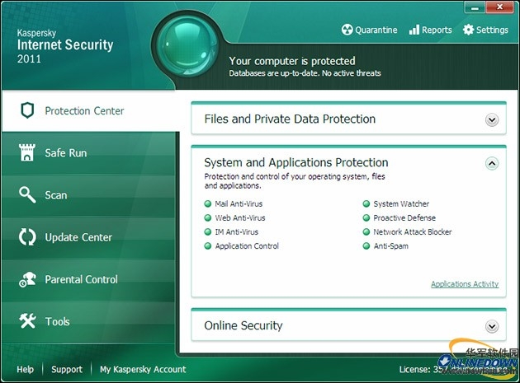Click the Tools wrench icon
This screenshot has width=520, height=383.
pos(28,321)
